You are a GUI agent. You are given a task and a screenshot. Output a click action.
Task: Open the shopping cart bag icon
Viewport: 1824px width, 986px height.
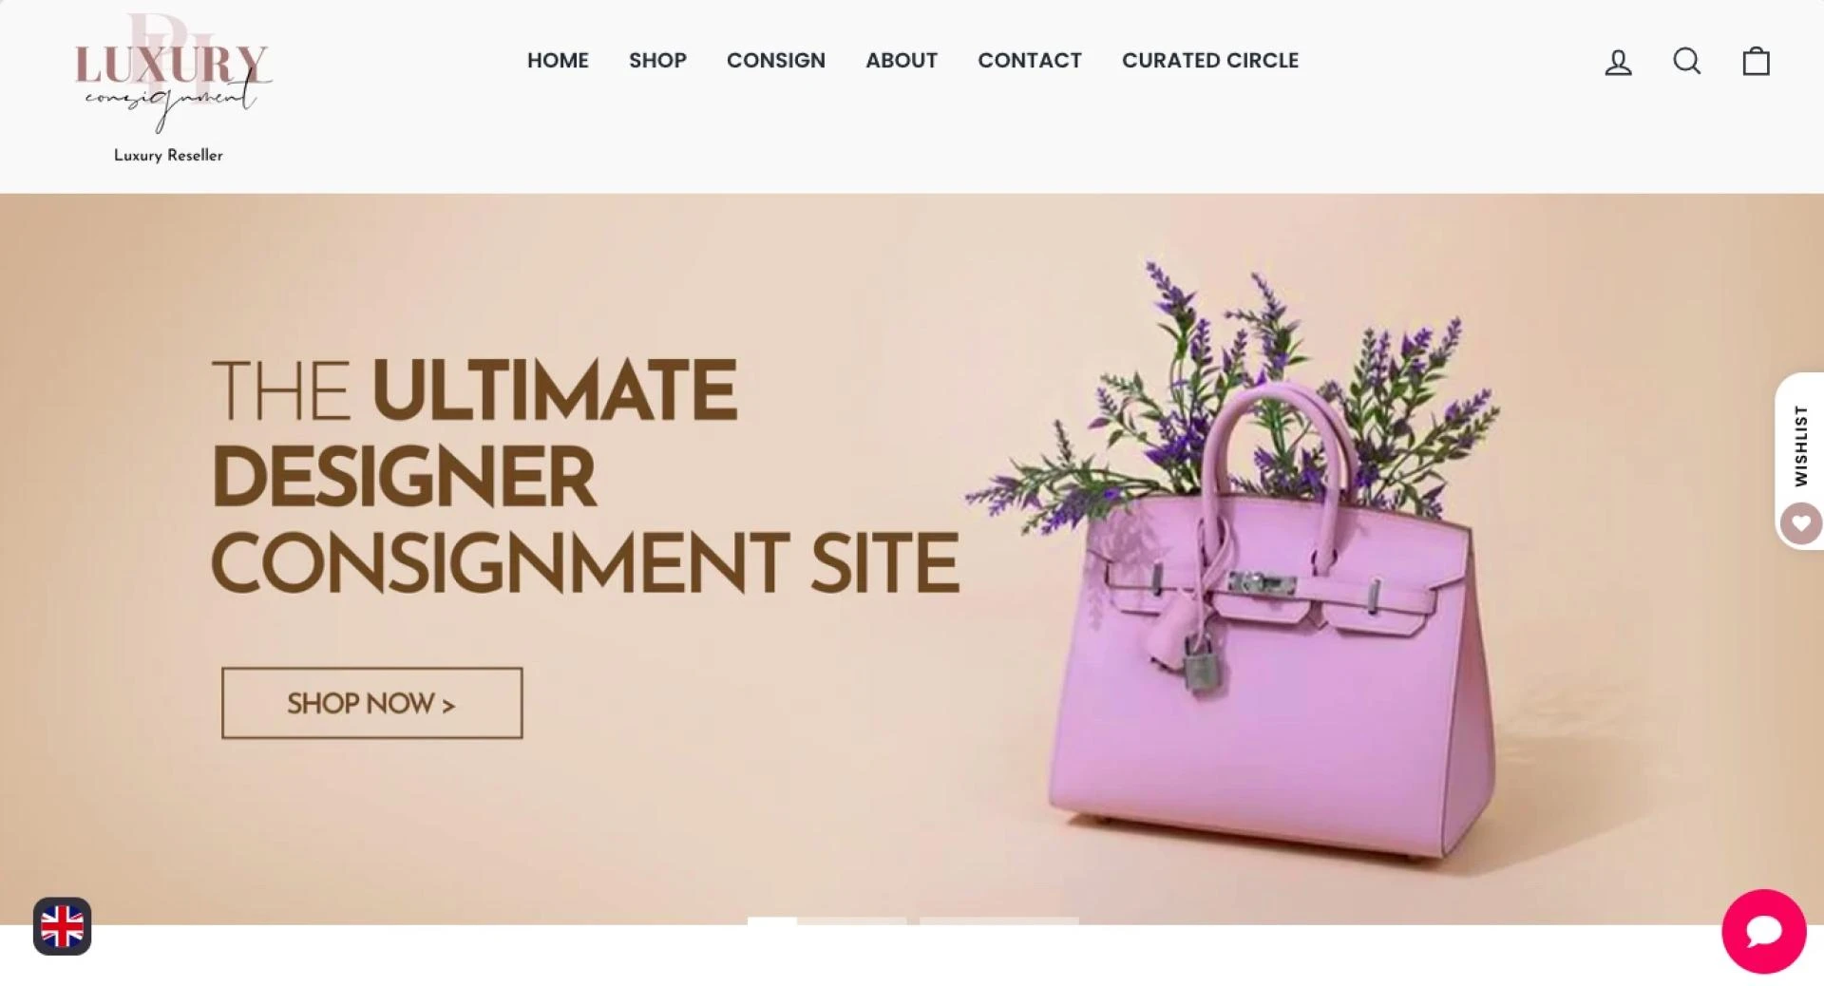(x=1756, y=61)
